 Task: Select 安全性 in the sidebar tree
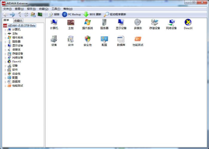(x=16, y=74)
